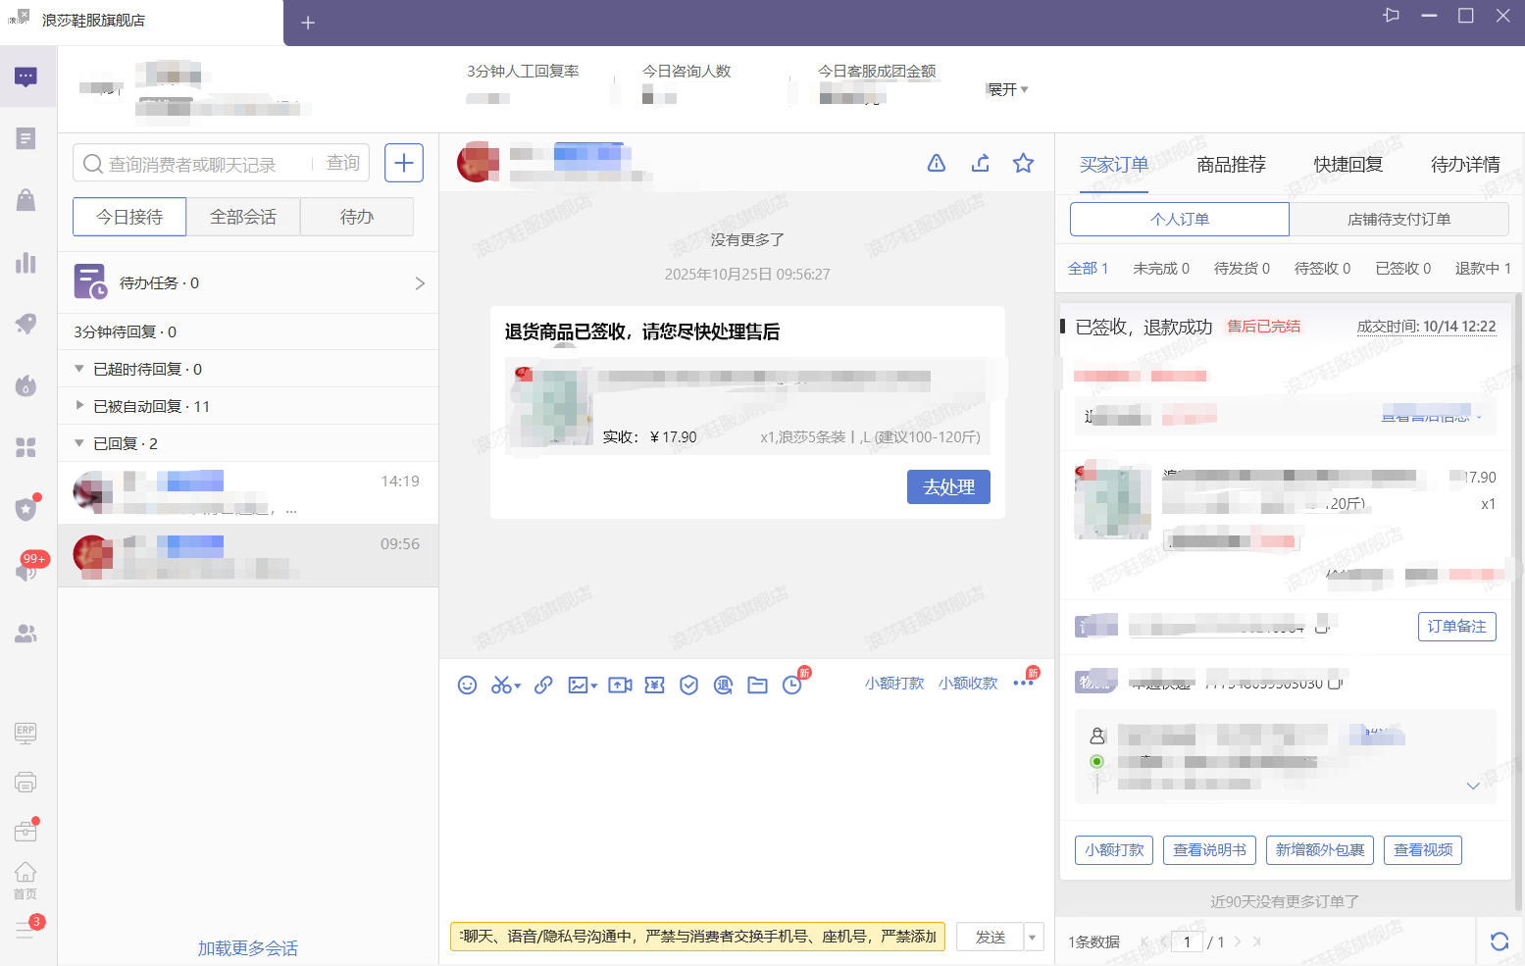Open the shopping bag products sidebar icon
Screen dimensions: 1525x966
25,200
